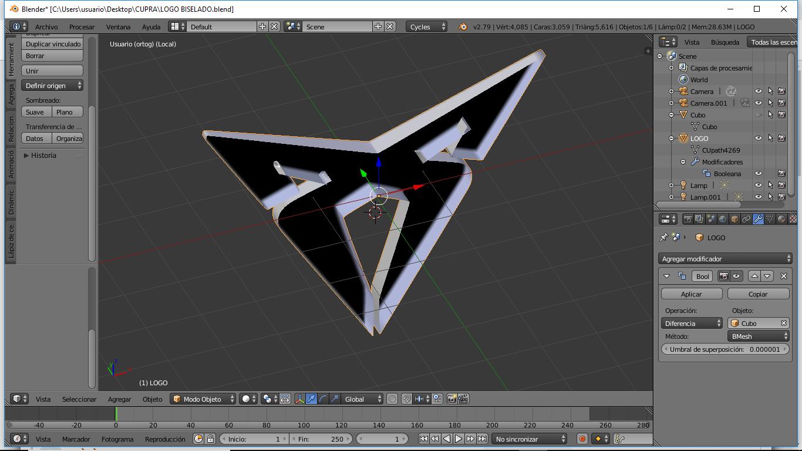
Task: Open the object properties tab (cube icon)
Action: (x=734, y=219)
